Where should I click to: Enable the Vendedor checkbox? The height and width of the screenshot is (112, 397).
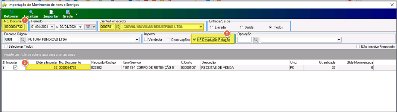146,39
